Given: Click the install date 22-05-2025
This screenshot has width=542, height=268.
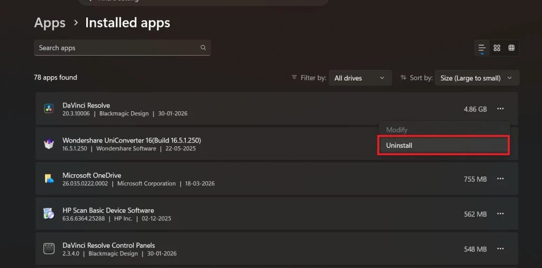Looking at the screenshot, I should (180, 149).
